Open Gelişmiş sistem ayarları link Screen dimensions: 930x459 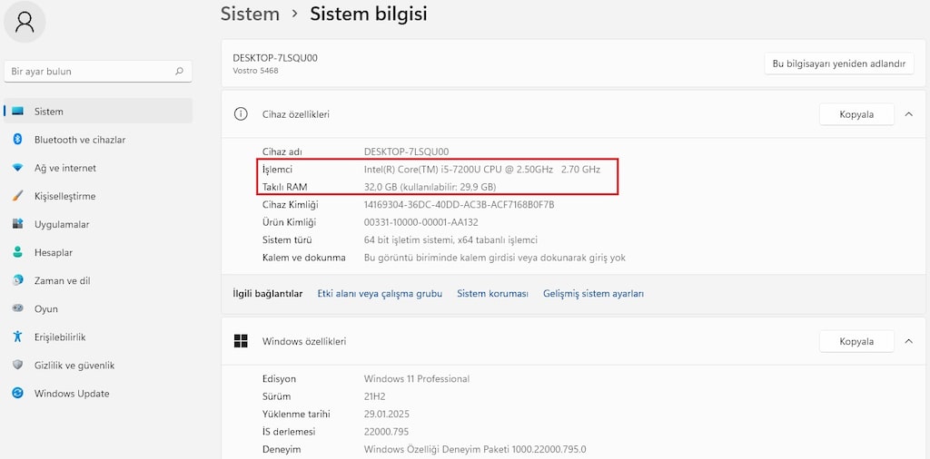[x=593, y=294]
